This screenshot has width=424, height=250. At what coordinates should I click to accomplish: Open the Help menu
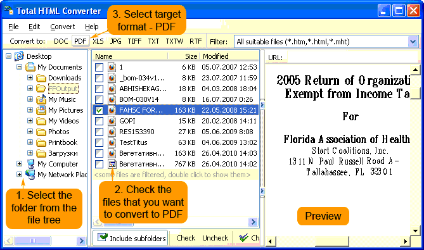pos(92,27)
